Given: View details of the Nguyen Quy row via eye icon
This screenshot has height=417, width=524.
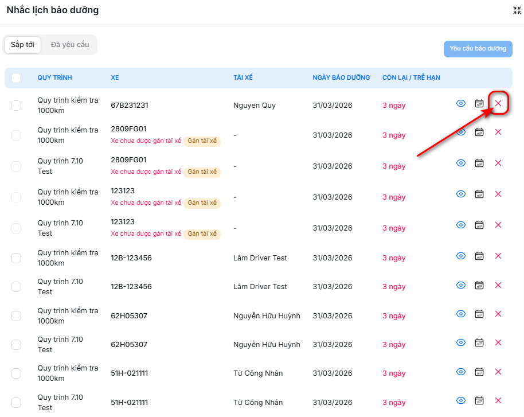Looking at the screenshot, I should pyautogui.click(x=460, y=104).
